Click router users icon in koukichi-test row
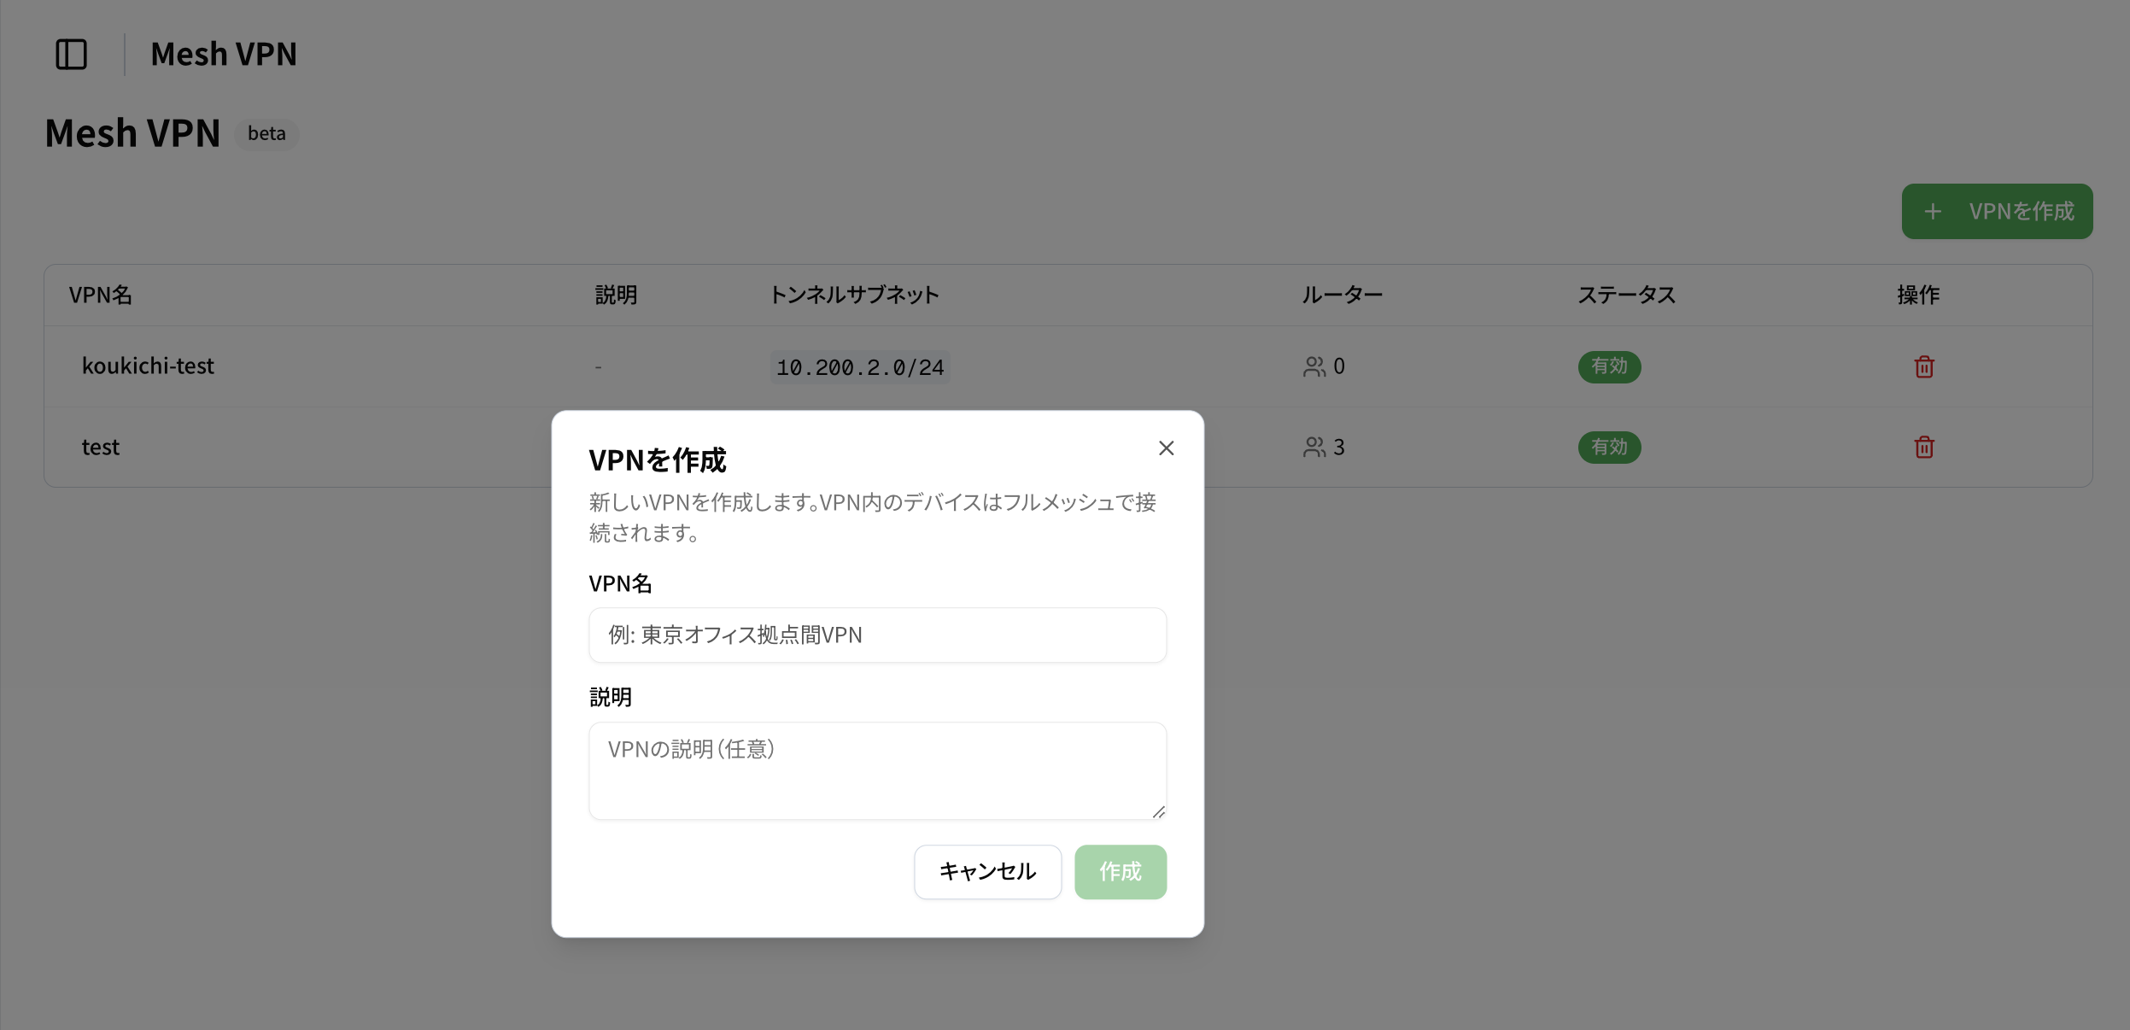Screen dimensions: 2130x1030 (1314, 367)
